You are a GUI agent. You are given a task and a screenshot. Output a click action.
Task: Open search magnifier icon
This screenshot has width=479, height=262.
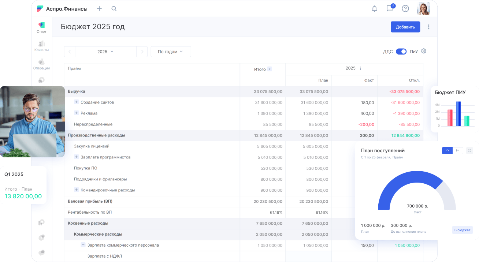click(x=114, y=9)
